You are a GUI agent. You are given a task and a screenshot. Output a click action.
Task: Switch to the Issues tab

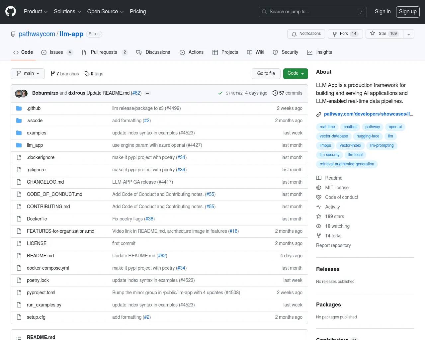57,52
